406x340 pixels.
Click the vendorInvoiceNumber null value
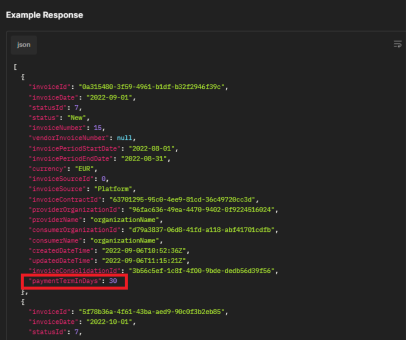pyautogui.click(x=125, y=138)
